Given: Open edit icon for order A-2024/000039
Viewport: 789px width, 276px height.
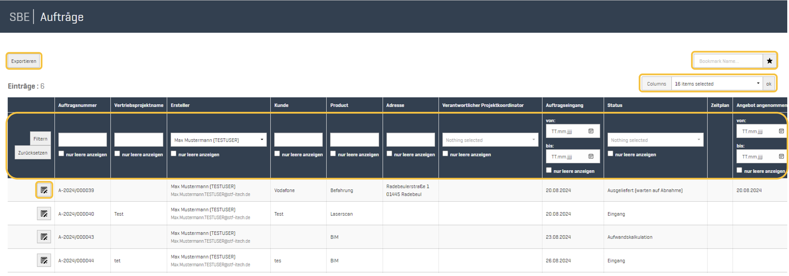Looking at the screenshot, I should click(44, 190).
